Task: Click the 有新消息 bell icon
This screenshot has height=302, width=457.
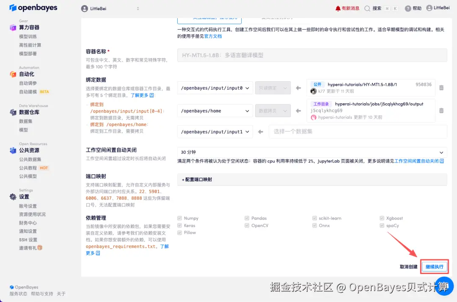Action: 338,8
